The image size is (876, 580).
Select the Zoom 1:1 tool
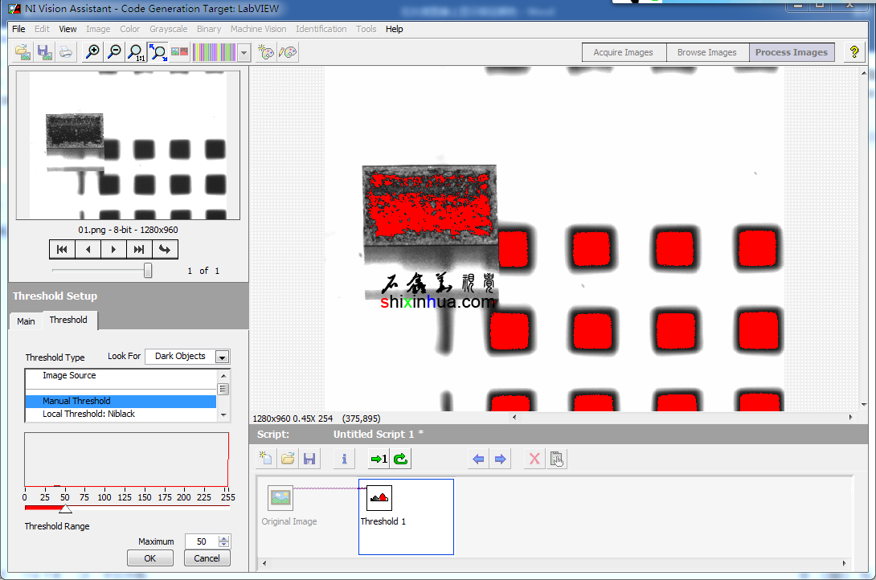136,52
